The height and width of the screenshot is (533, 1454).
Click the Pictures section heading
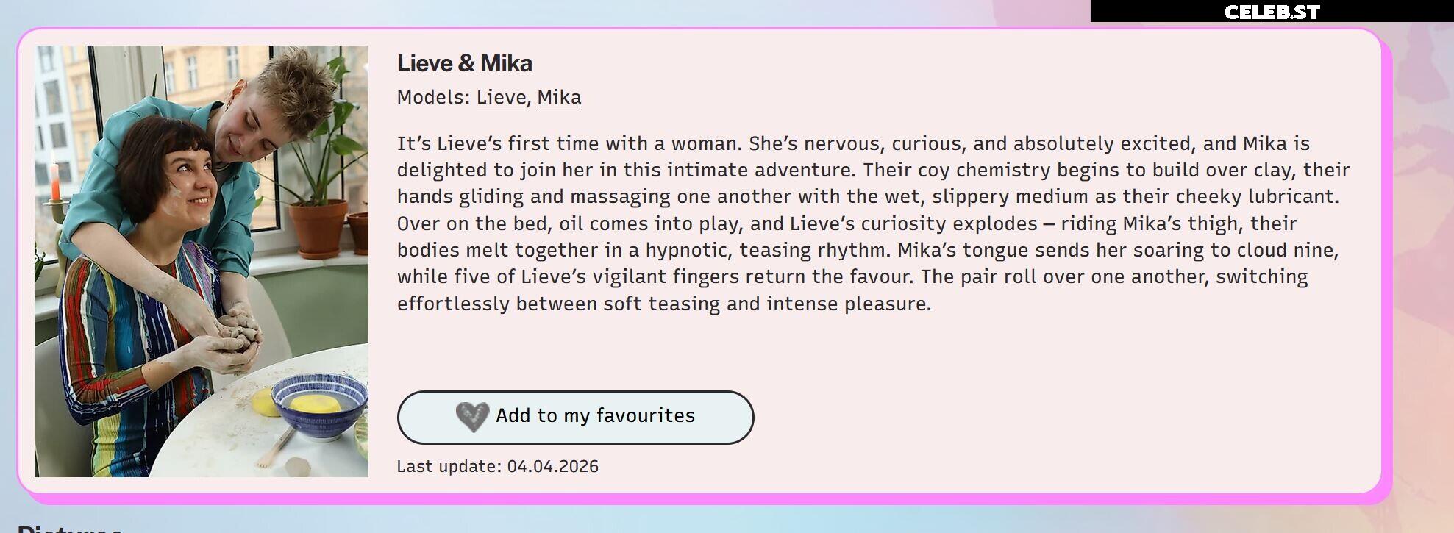69,529
